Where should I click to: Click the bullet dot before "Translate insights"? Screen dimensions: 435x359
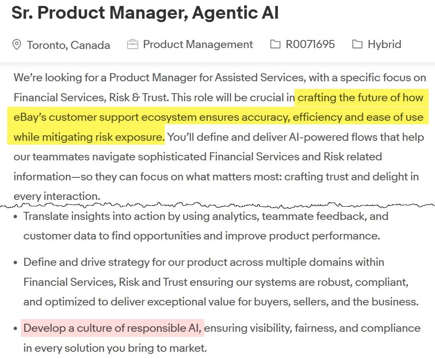tap(16, 217)
